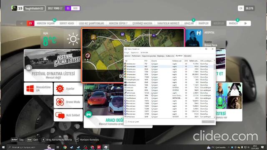
Task: Open the MAĞAZA tab
Action: point(233,23)
